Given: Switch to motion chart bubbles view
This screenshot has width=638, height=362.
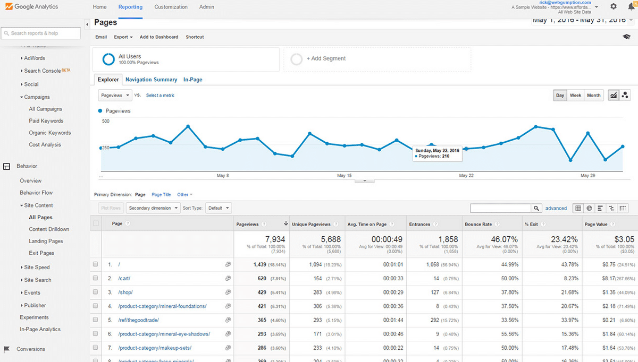Looking at the screenshot, I should pyautogui.click(x=625, y=95).
